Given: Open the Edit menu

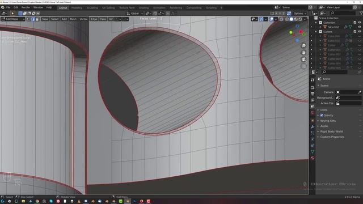Looking at the screenshot, I should pos(16,7).
